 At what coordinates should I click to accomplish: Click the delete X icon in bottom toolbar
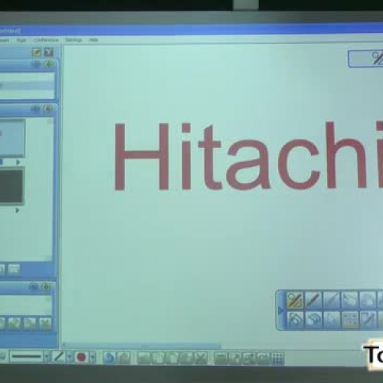(x=201, y=358)
